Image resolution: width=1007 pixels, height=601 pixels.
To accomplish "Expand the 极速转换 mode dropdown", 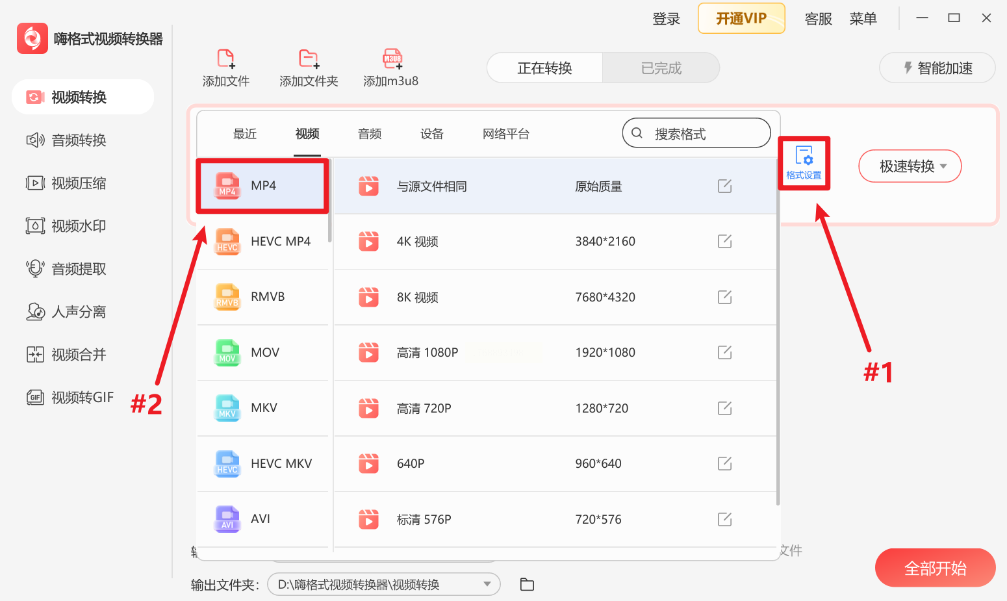I will (910, 166).
